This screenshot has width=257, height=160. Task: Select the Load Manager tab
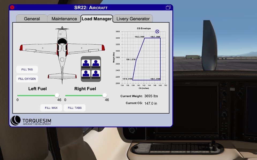[x=97, y=19]
